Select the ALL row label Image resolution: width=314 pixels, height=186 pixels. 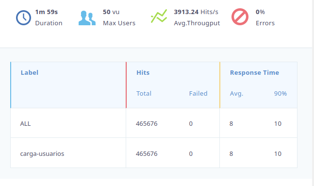click(x=25, y=124)
